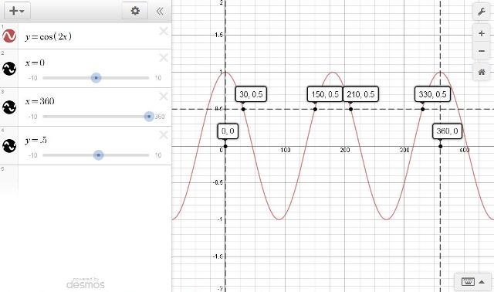
Task: Select the 30, 0.5 point label
Action: click(x=251, y=94)
